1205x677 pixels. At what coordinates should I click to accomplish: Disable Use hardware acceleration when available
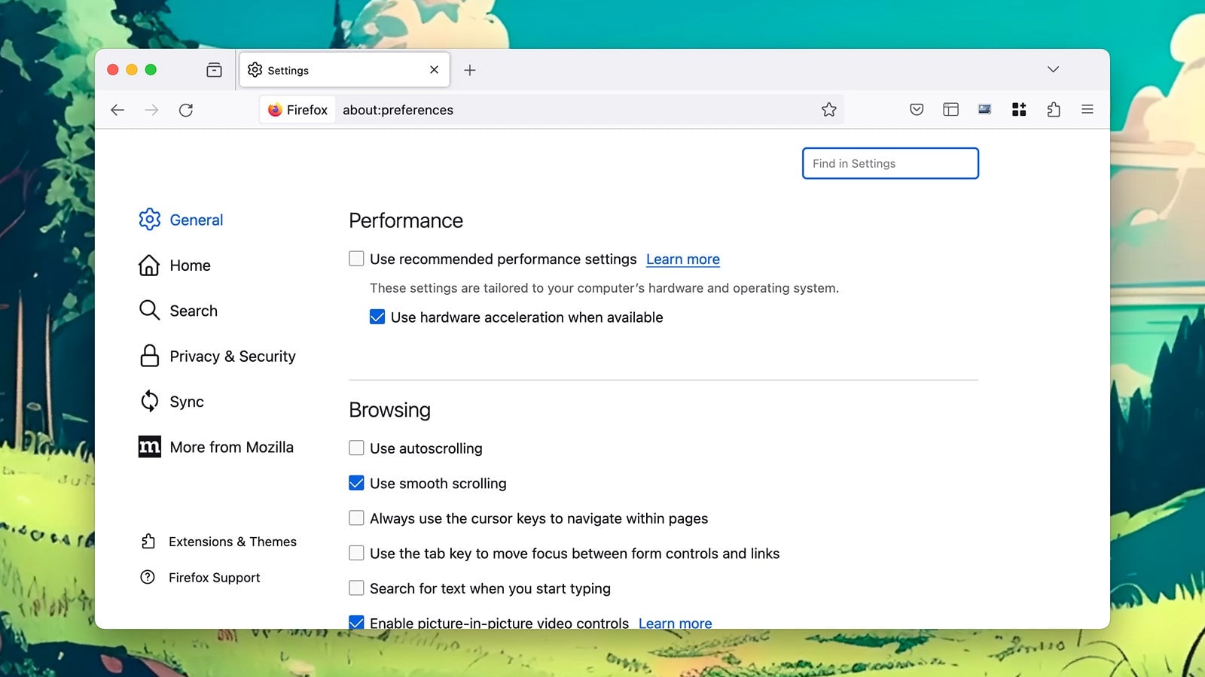click(x=377, y=317)
